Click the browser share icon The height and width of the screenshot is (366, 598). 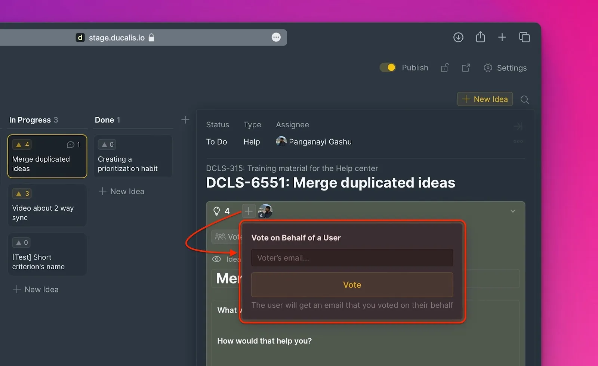coord(480,37)
